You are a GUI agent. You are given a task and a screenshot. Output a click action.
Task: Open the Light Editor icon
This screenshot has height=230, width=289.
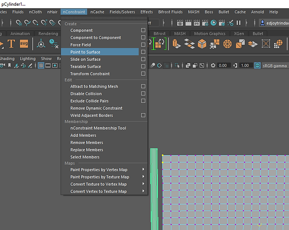pyautogui.click(x=230, y=23)
